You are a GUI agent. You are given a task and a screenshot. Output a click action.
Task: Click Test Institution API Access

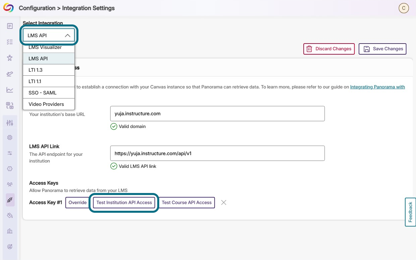click(124, 202)
